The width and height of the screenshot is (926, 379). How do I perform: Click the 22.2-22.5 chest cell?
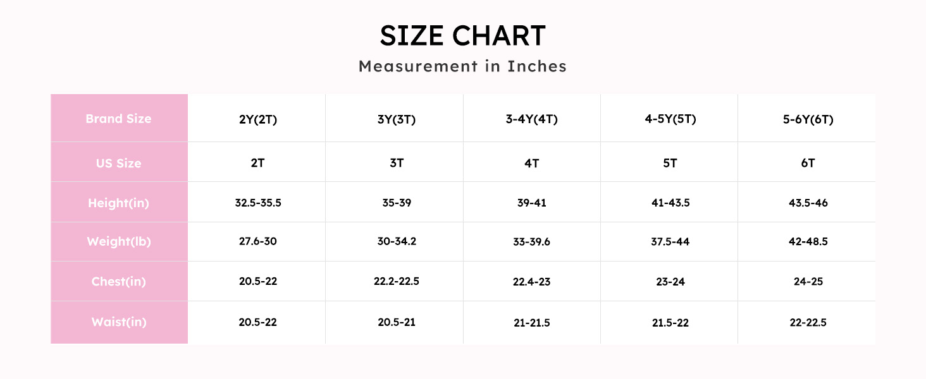tap(396, 282)
